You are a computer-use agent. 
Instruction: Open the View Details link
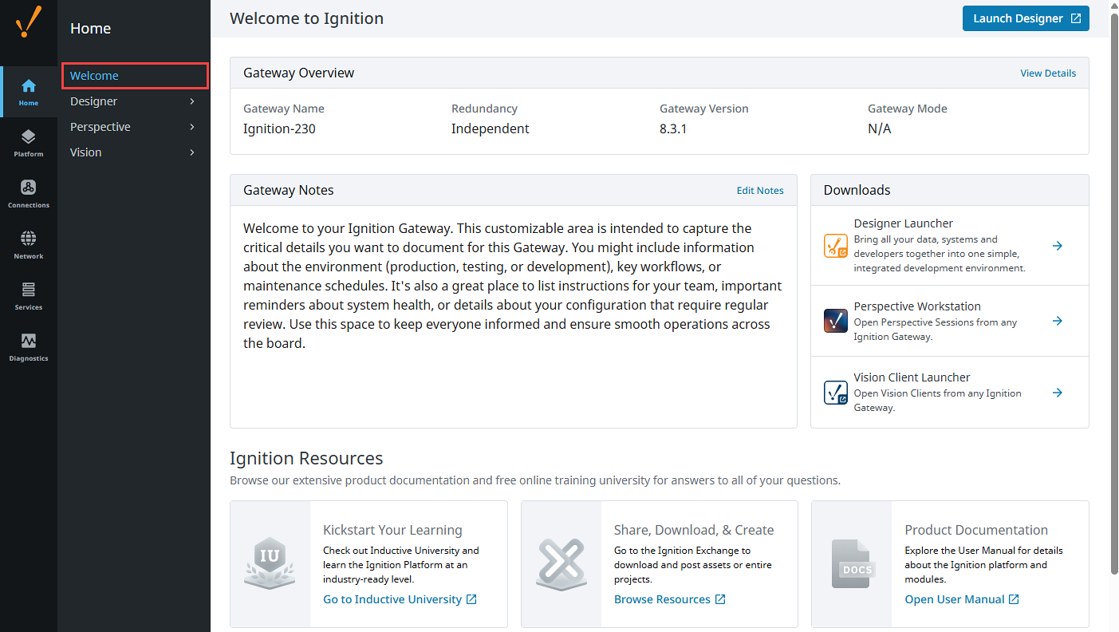point(1047,73)
